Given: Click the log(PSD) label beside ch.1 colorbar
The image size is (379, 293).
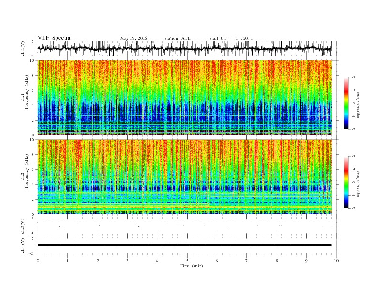Looking at the screenshot, I should pyautogui.click(x=358, y=104).
